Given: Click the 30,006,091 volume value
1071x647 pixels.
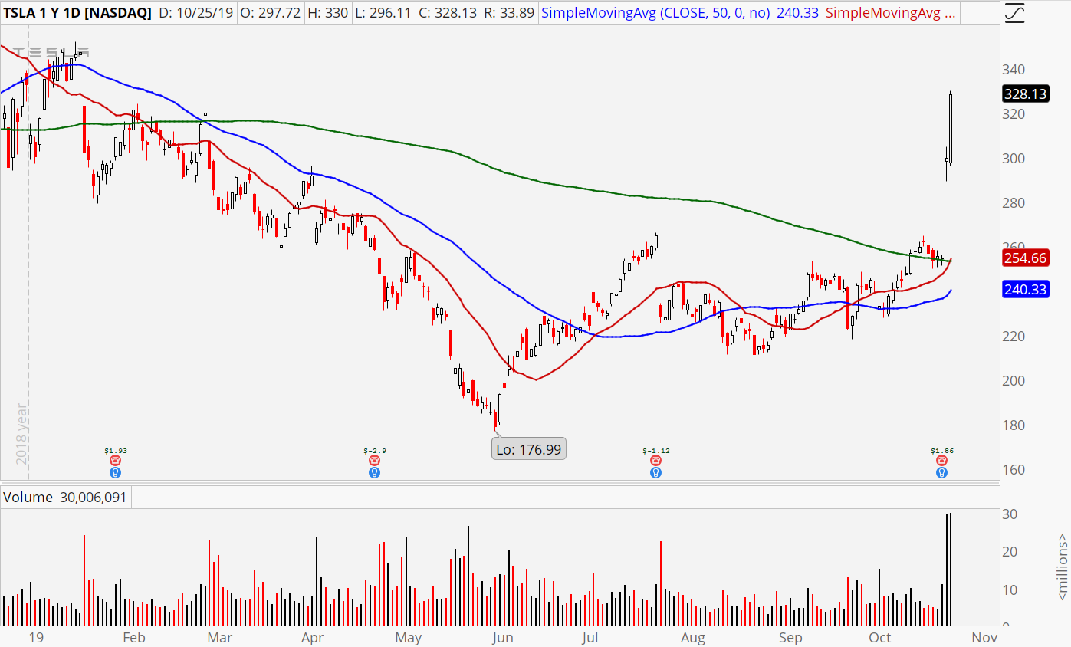Looking at the screenshot, I should (94, 498).
